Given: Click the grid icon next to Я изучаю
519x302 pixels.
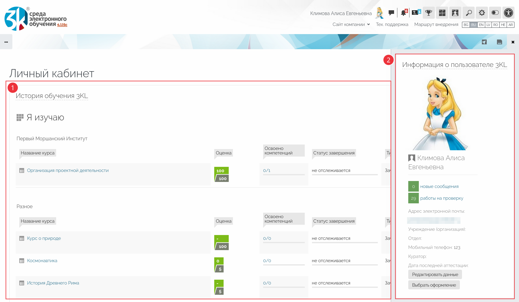Looking at the screenshot, I should (x=20, y=117).
